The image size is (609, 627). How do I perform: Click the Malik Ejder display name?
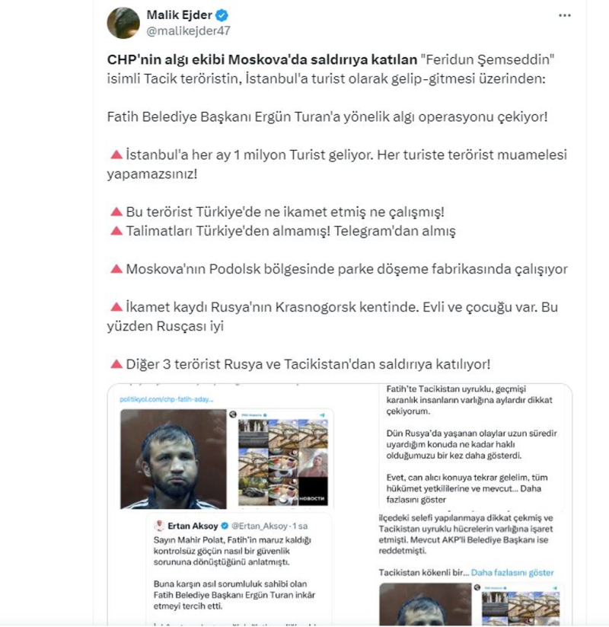point(180,14)
